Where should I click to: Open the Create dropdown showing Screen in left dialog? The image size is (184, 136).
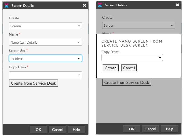45,26
